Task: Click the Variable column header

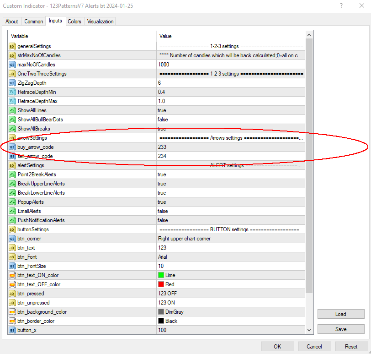Action: coord(82,36)
